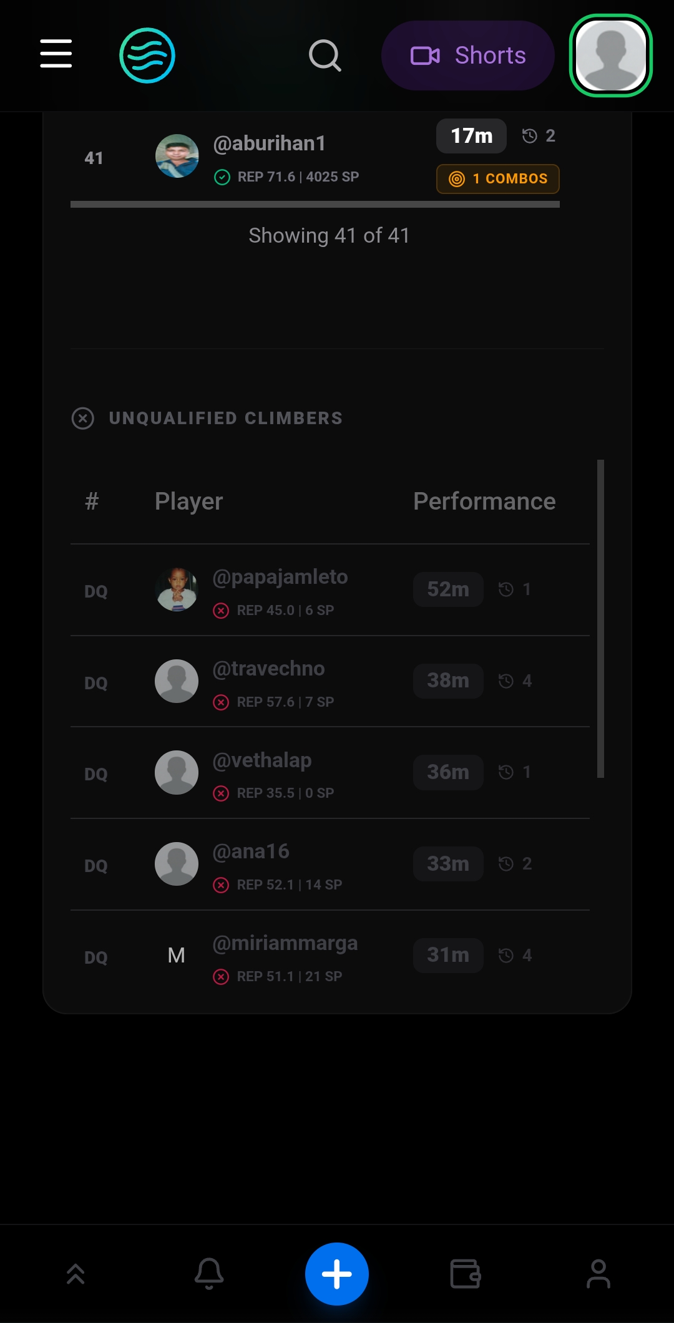Open @papajamleto profile link
The image size is (674, 1323).
point(280,577)
